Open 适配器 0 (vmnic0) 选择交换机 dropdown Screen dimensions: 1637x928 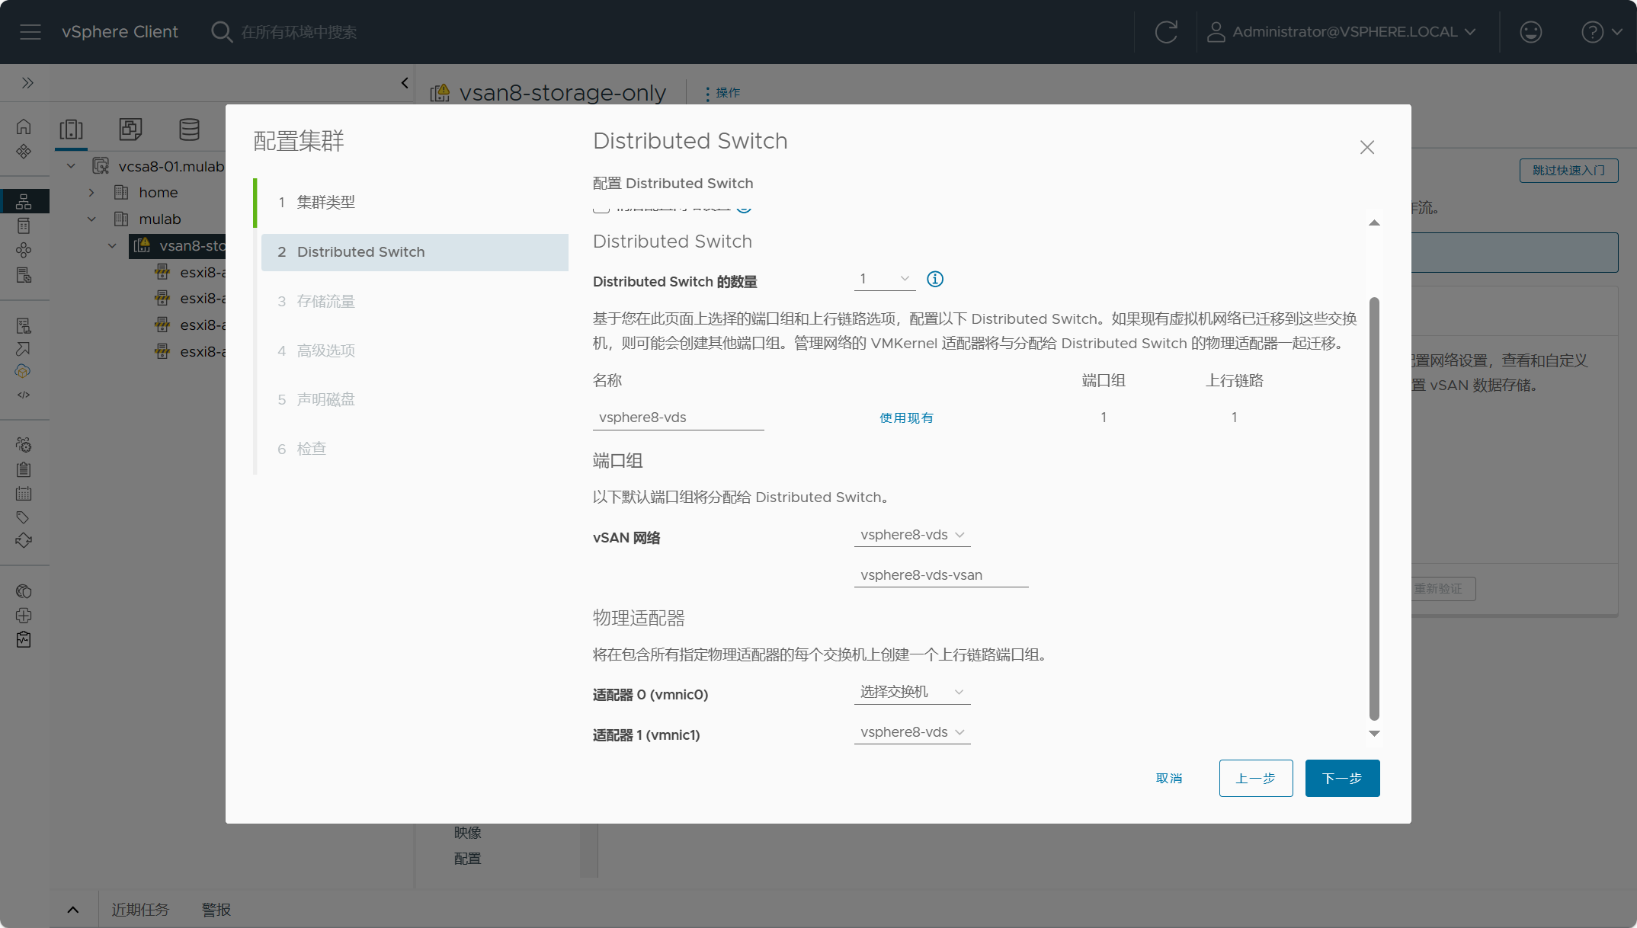click(912, 692)
